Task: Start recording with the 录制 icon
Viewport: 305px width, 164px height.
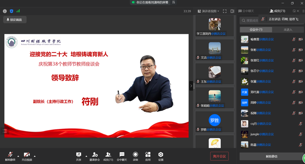Action: click(135, 154)
